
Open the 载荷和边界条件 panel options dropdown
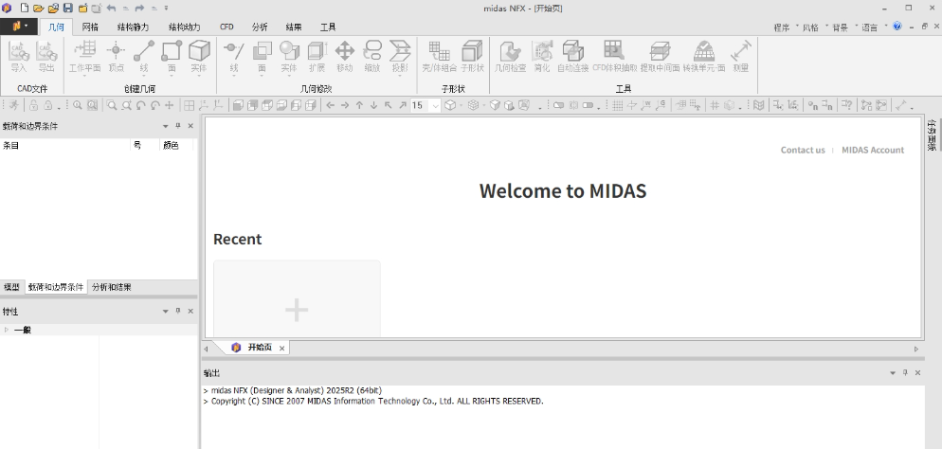tap(166, 126)
